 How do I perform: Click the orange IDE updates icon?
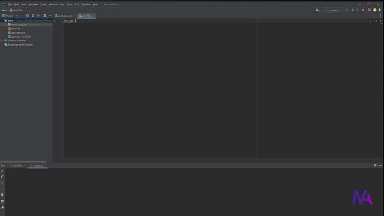point(374,10)
